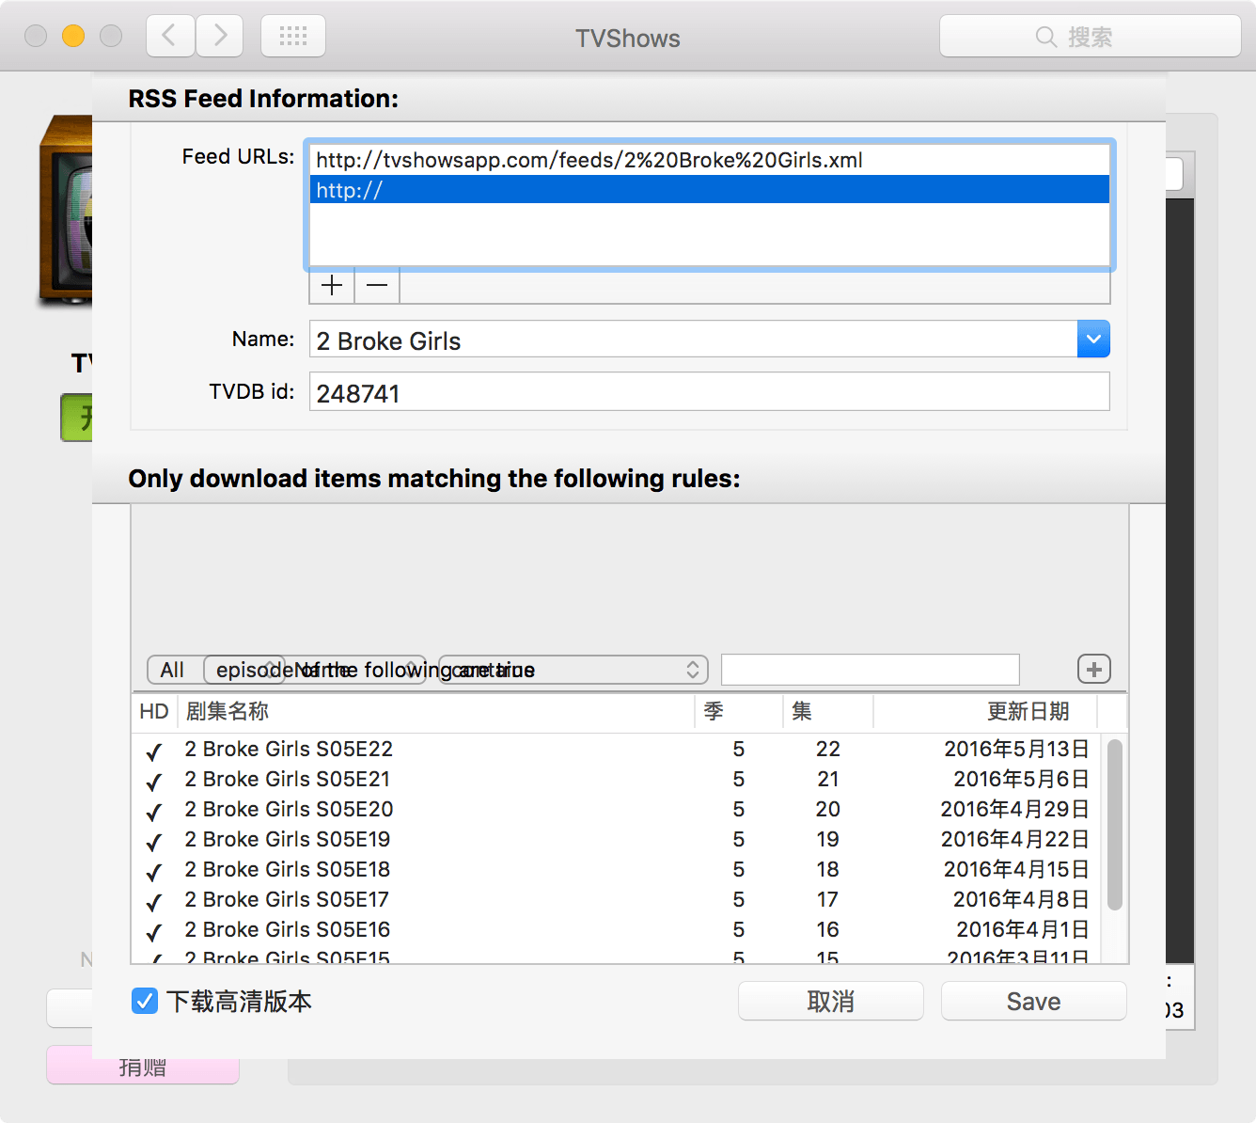Click the HD checkmark for S05E16

pos(154,932)
